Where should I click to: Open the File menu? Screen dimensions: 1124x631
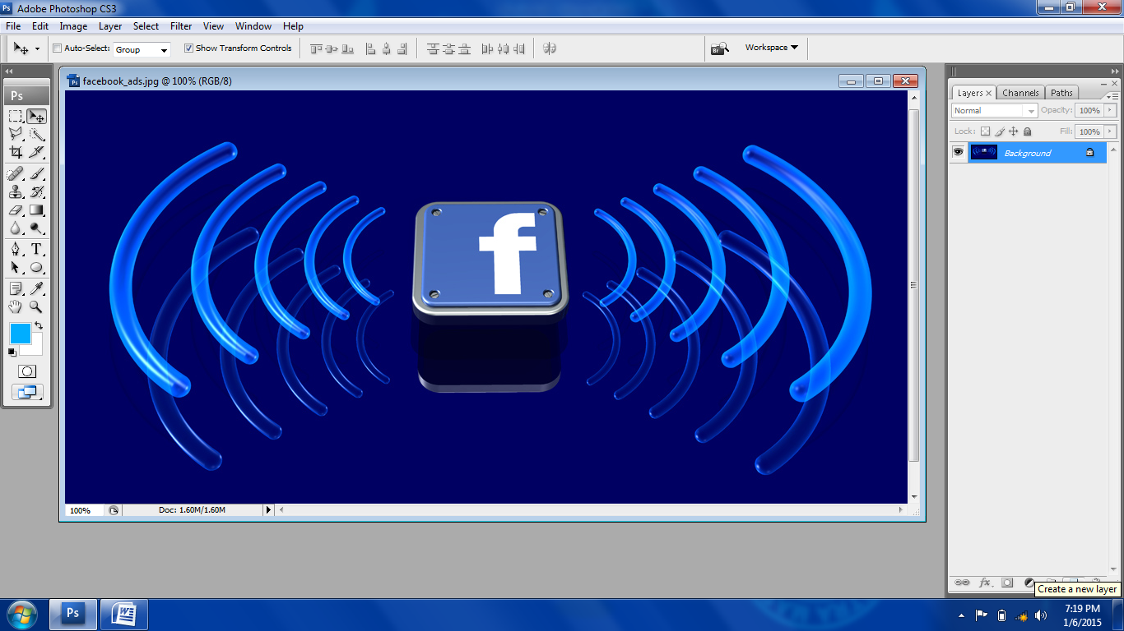click(x=13, y=26)
